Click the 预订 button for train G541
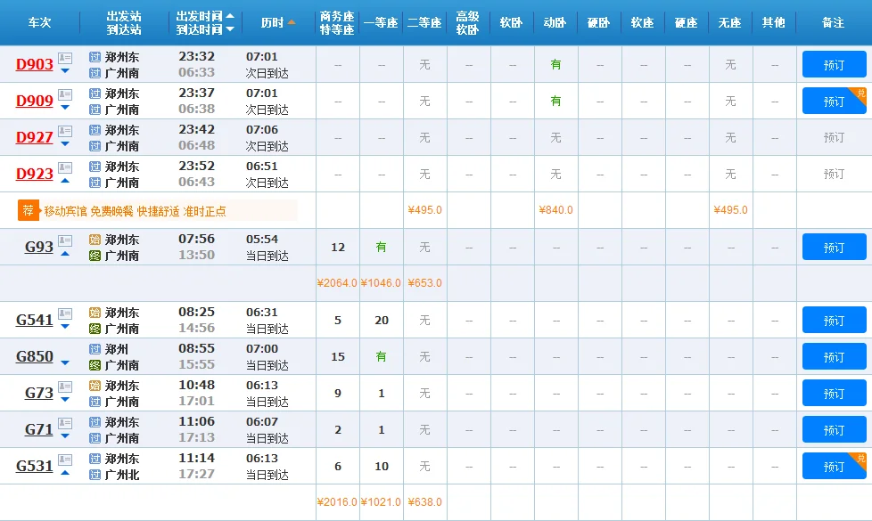This screenshot has height=521, width=872. tap(834, 320)
